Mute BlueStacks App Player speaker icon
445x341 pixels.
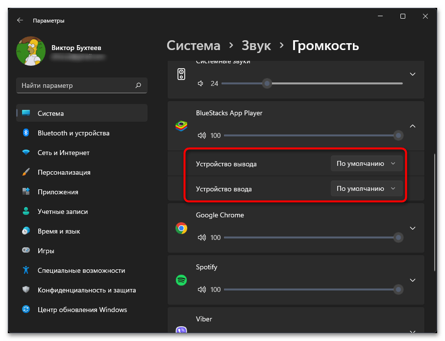tap(202, 135)
